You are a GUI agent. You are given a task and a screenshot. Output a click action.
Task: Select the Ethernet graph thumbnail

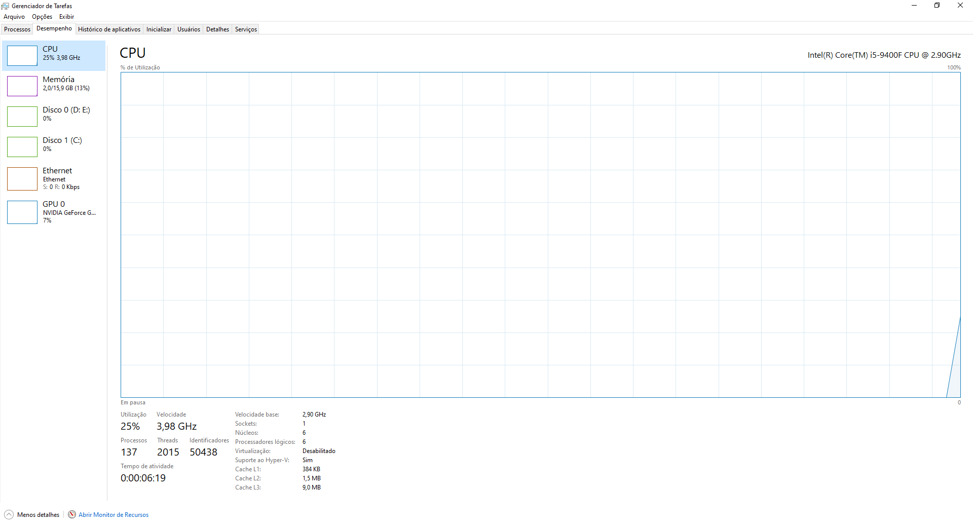(x=22, y=179)
